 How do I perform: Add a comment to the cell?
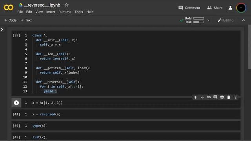tap(215, 97)
